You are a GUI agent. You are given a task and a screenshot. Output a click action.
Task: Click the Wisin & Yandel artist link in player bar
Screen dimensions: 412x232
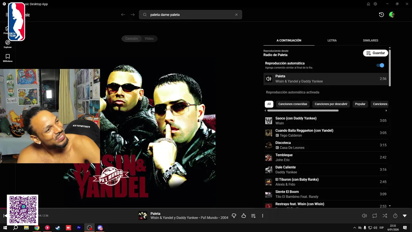[x=174, y=218]
